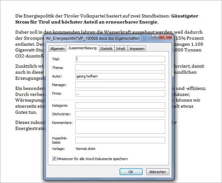Select the Zusammenfassung tab
The height and width of the screenshot is (183, 222).
coord(82,48)
